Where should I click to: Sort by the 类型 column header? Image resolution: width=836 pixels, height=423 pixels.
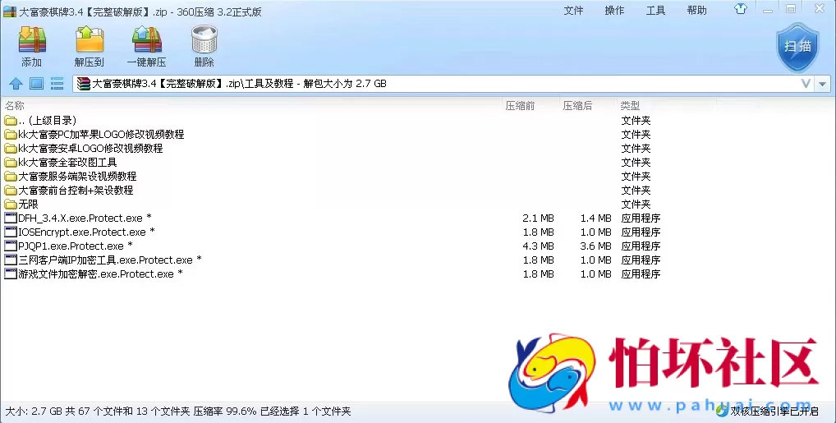coord(630,106)
